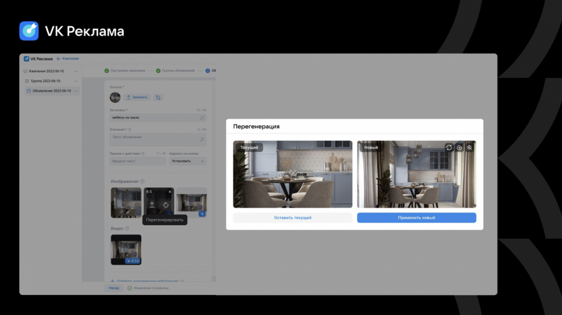Click the Изменения сохранены status text

pos(151,288)
